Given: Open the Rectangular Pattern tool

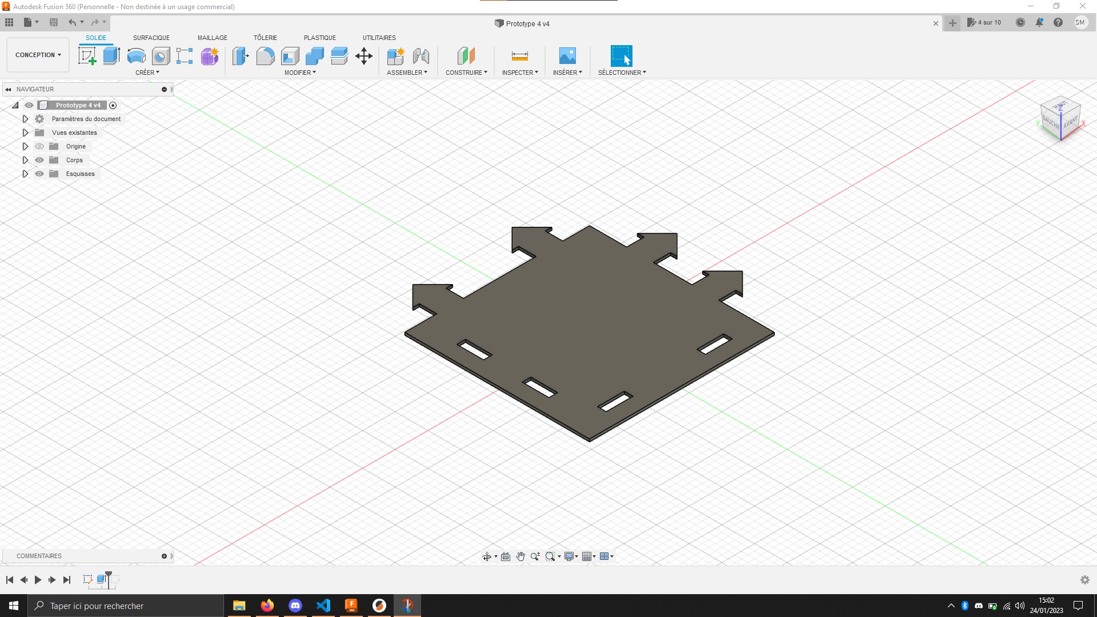Looking at the screenshot, I should (185, 56).
